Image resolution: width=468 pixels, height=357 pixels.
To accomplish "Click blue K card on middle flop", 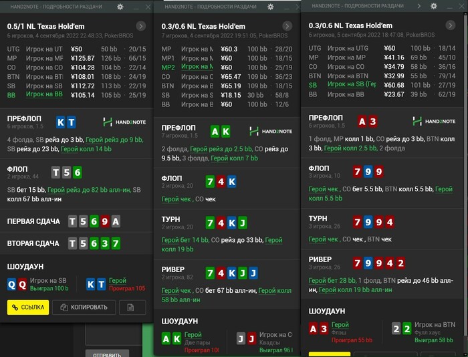I will pyautogui.click(x=232, y=182).
